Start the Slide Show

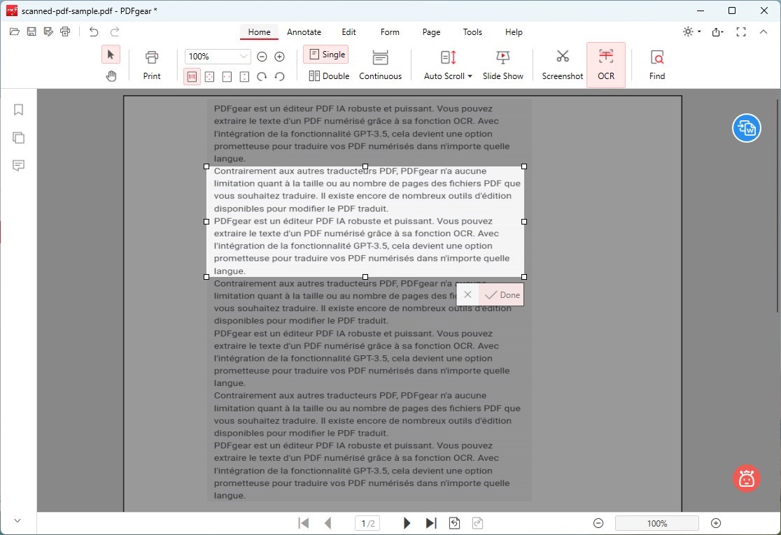click(502, 65)
